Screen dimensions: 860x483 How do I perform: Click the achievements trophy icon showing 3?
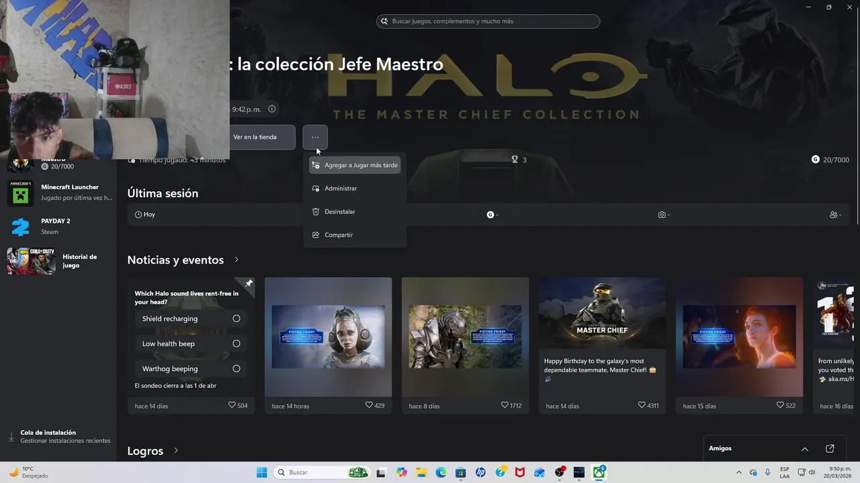(515, 160)
